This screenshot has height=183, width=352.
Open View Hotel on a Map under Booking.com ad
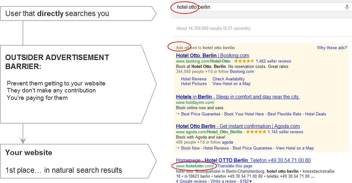(231, 83)
